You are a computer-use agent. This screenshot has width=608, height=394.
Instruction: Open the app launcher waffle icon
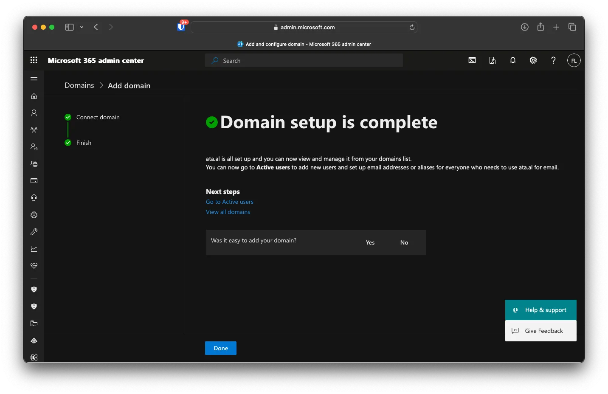tap(34, 60)
